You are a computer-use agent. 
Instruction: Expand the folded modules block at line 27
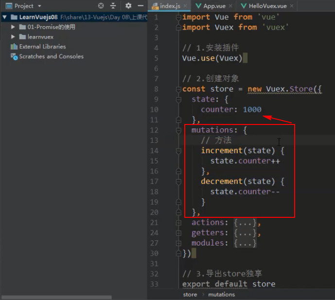click(178, 244)
